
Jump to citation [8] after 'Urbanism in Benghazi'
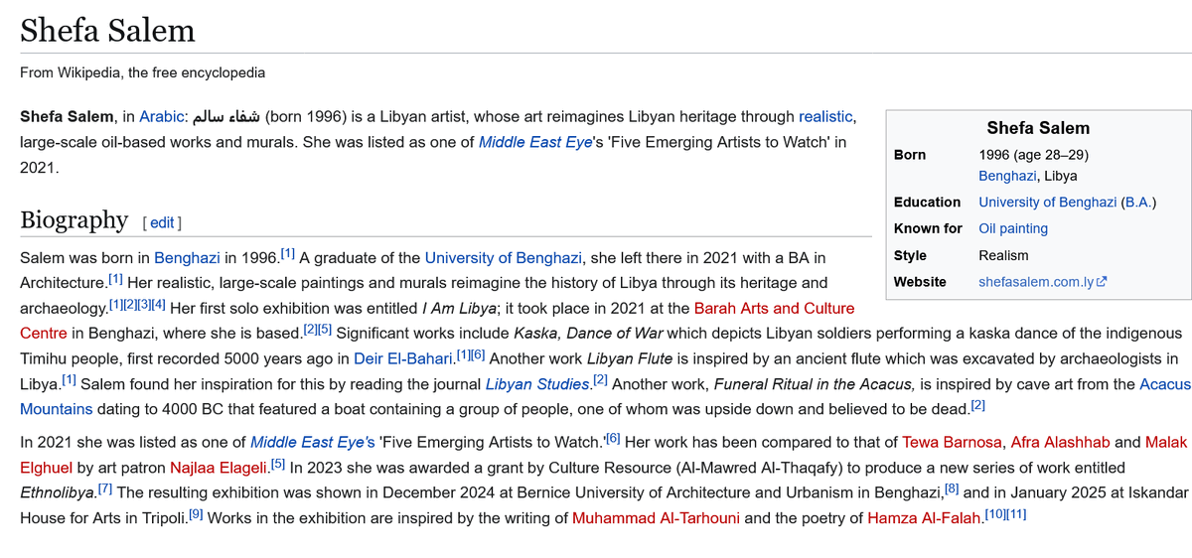pyautogui.click(x=951, y=488)
